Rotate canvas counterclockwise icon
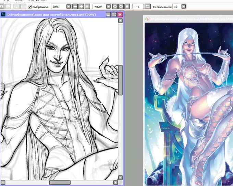Image resolution: width=233 pixels, height=186 pixels. [115, 7]
